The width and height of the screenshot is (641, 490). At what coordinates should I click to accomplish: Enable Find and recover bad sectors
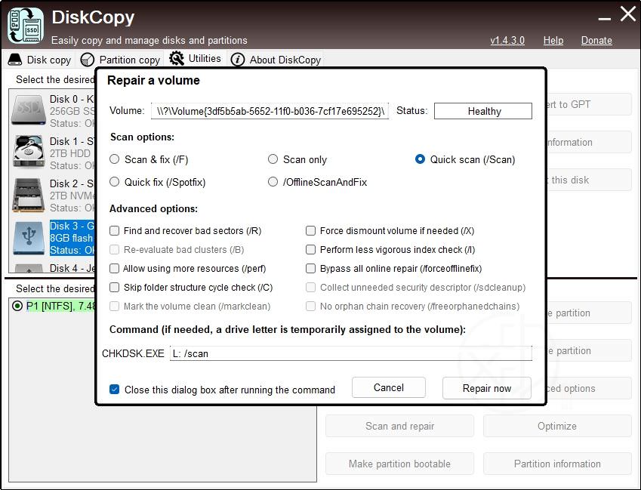pyautogui.click(x=115, y=231)
